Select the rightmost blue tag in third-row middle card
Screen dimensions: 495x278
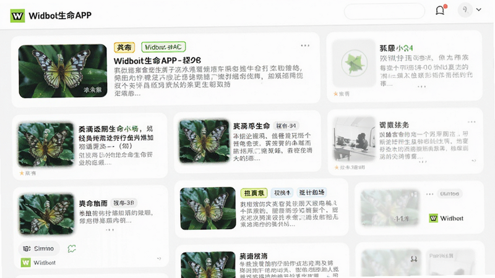coord(312,192)
